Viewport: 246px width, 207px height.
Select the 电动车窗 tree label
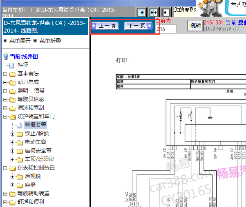click(36, 142)
